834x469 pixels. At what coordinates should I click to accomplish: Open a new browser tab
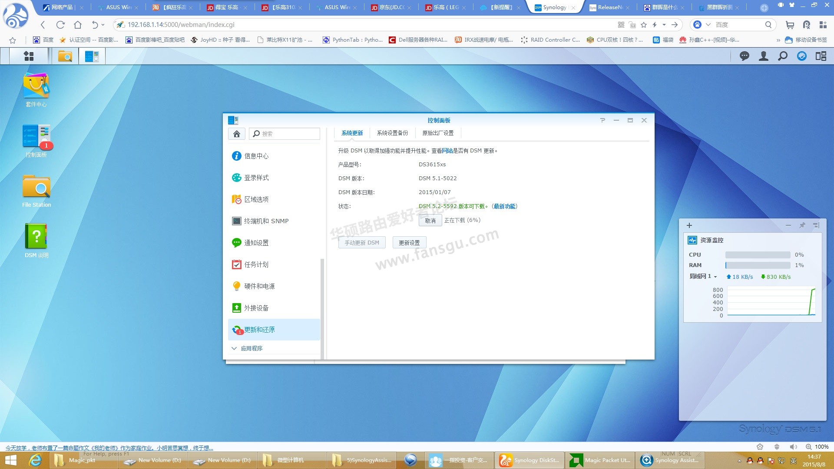[764, 8]
